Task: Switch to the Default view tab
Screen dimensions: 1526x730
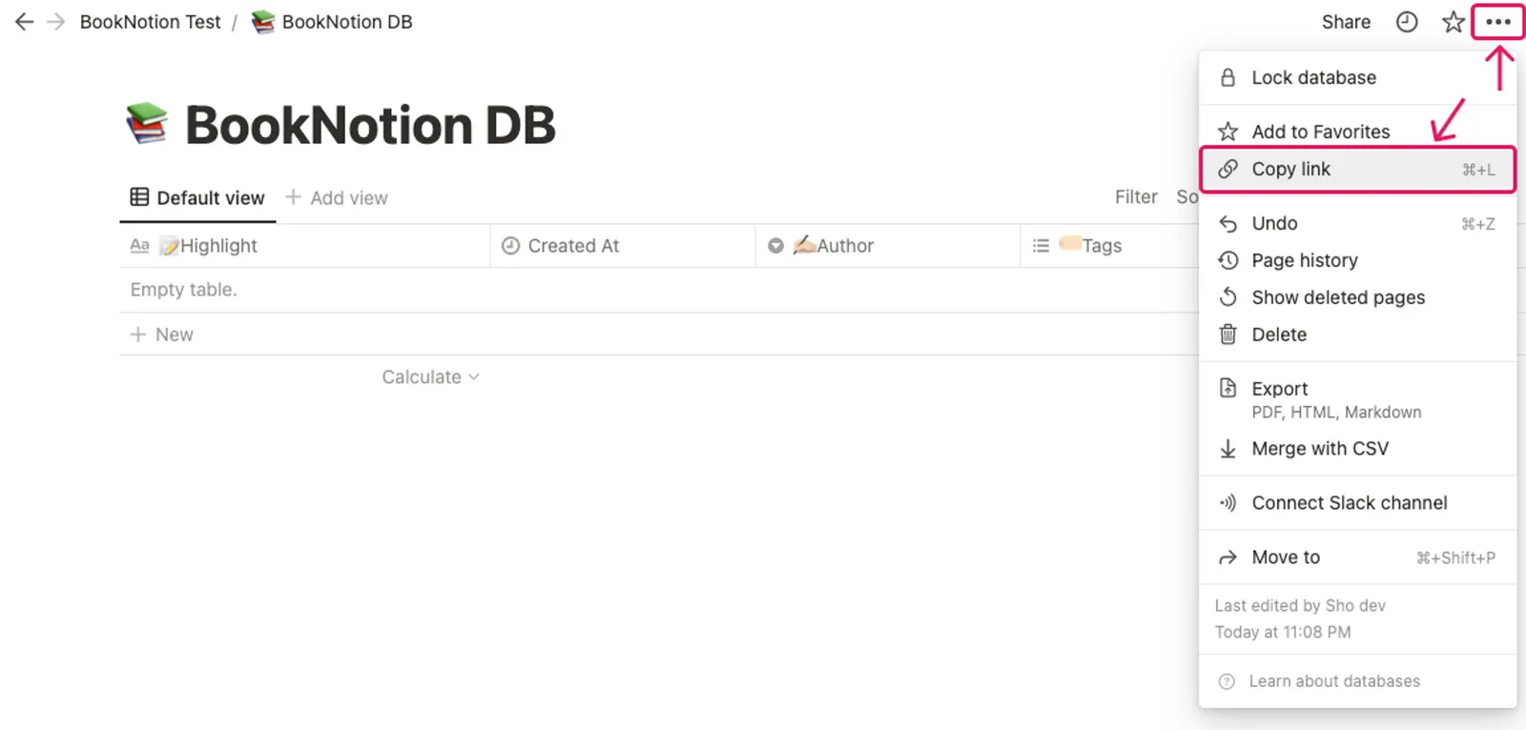Action: click(x=197, y=198)
